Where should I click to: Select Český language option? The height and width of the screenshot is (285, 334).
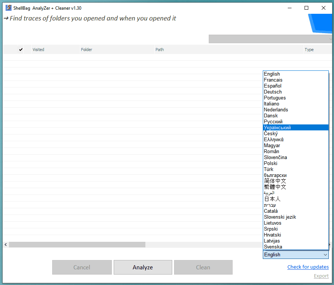click(x=296, y=133)
